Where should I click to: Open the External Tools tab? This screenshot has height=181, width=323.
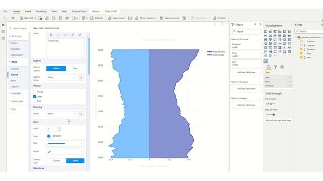[x=79, y=11]
